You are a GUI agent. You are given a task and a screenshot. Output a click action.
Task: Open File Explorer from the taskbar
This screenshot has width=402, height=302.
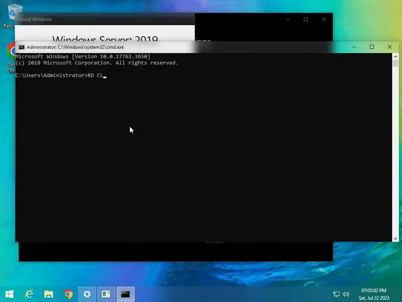tap(48, 294)
